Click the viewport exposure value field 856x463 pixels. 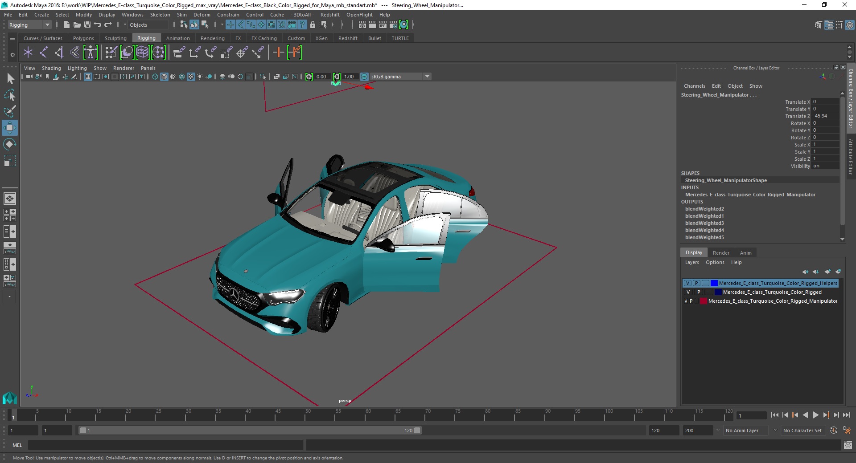pos(322,77)
